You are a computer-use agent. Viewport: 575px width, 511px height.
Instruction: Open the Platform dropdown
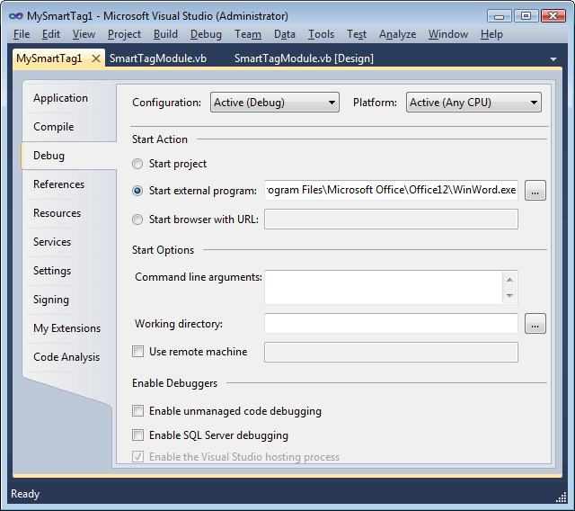[473, 102]
